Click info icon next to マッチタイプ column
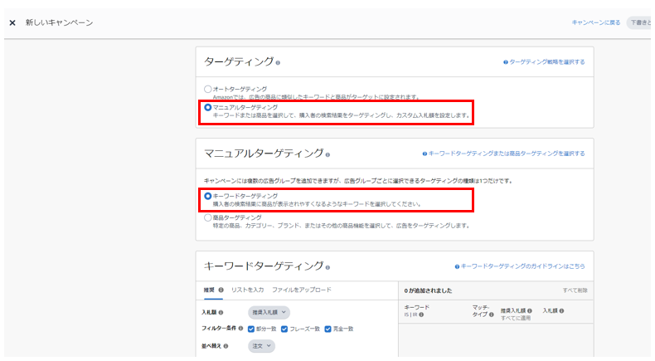 tap(491, 315)
